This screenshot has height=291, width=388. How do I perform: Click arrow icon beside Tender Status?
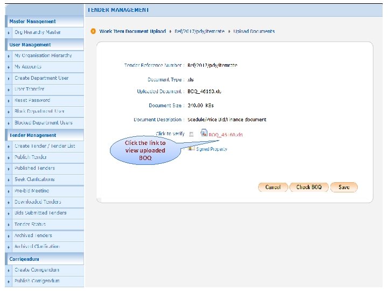pos(9,225)
